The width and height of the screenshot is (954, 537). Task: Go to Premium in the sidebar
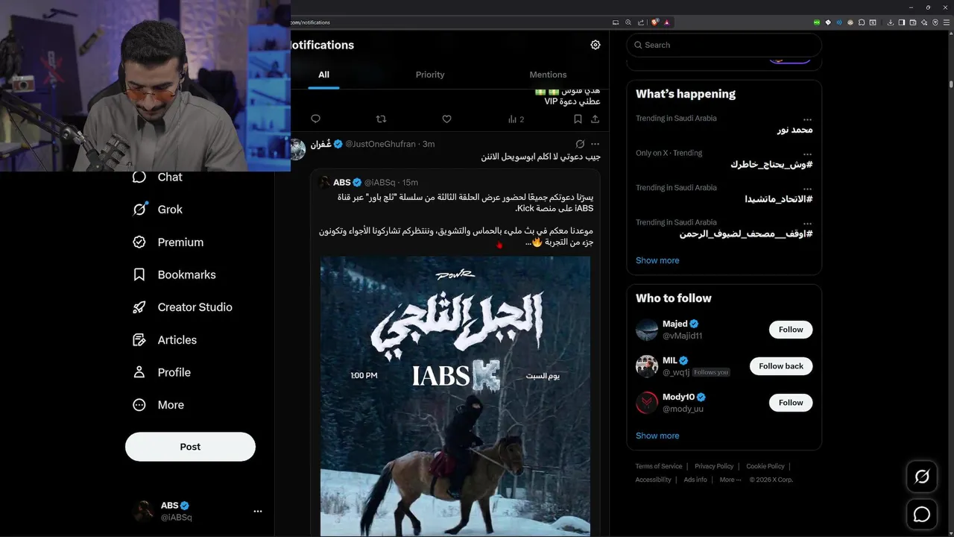(168, 242)
